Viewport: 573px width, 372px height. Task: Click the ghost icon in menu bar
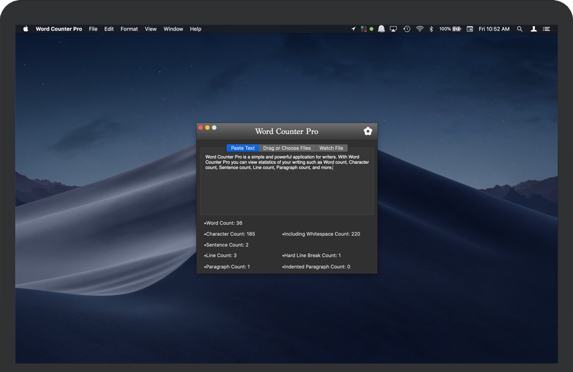pyautogui.click(x=381, y=29)
